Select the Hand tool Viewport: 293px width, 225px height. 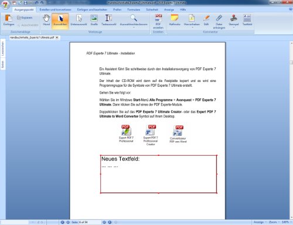coord(46,21)
